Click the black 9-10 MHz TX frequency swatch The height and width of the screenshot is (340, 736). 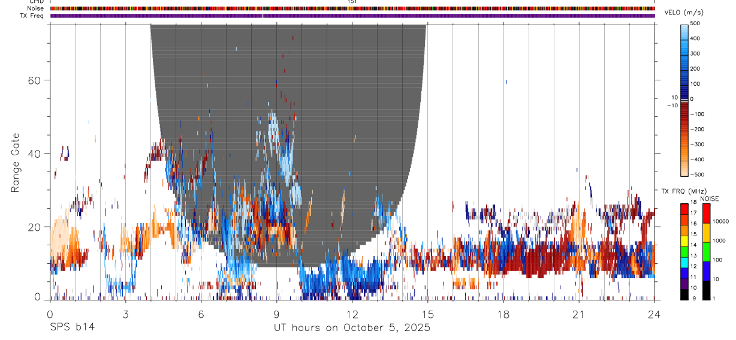click(x=684, y=294)
